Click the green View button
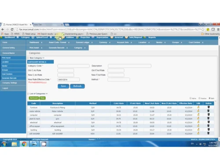The height and width of the screenshot is (165, 220). click(42, 98)
